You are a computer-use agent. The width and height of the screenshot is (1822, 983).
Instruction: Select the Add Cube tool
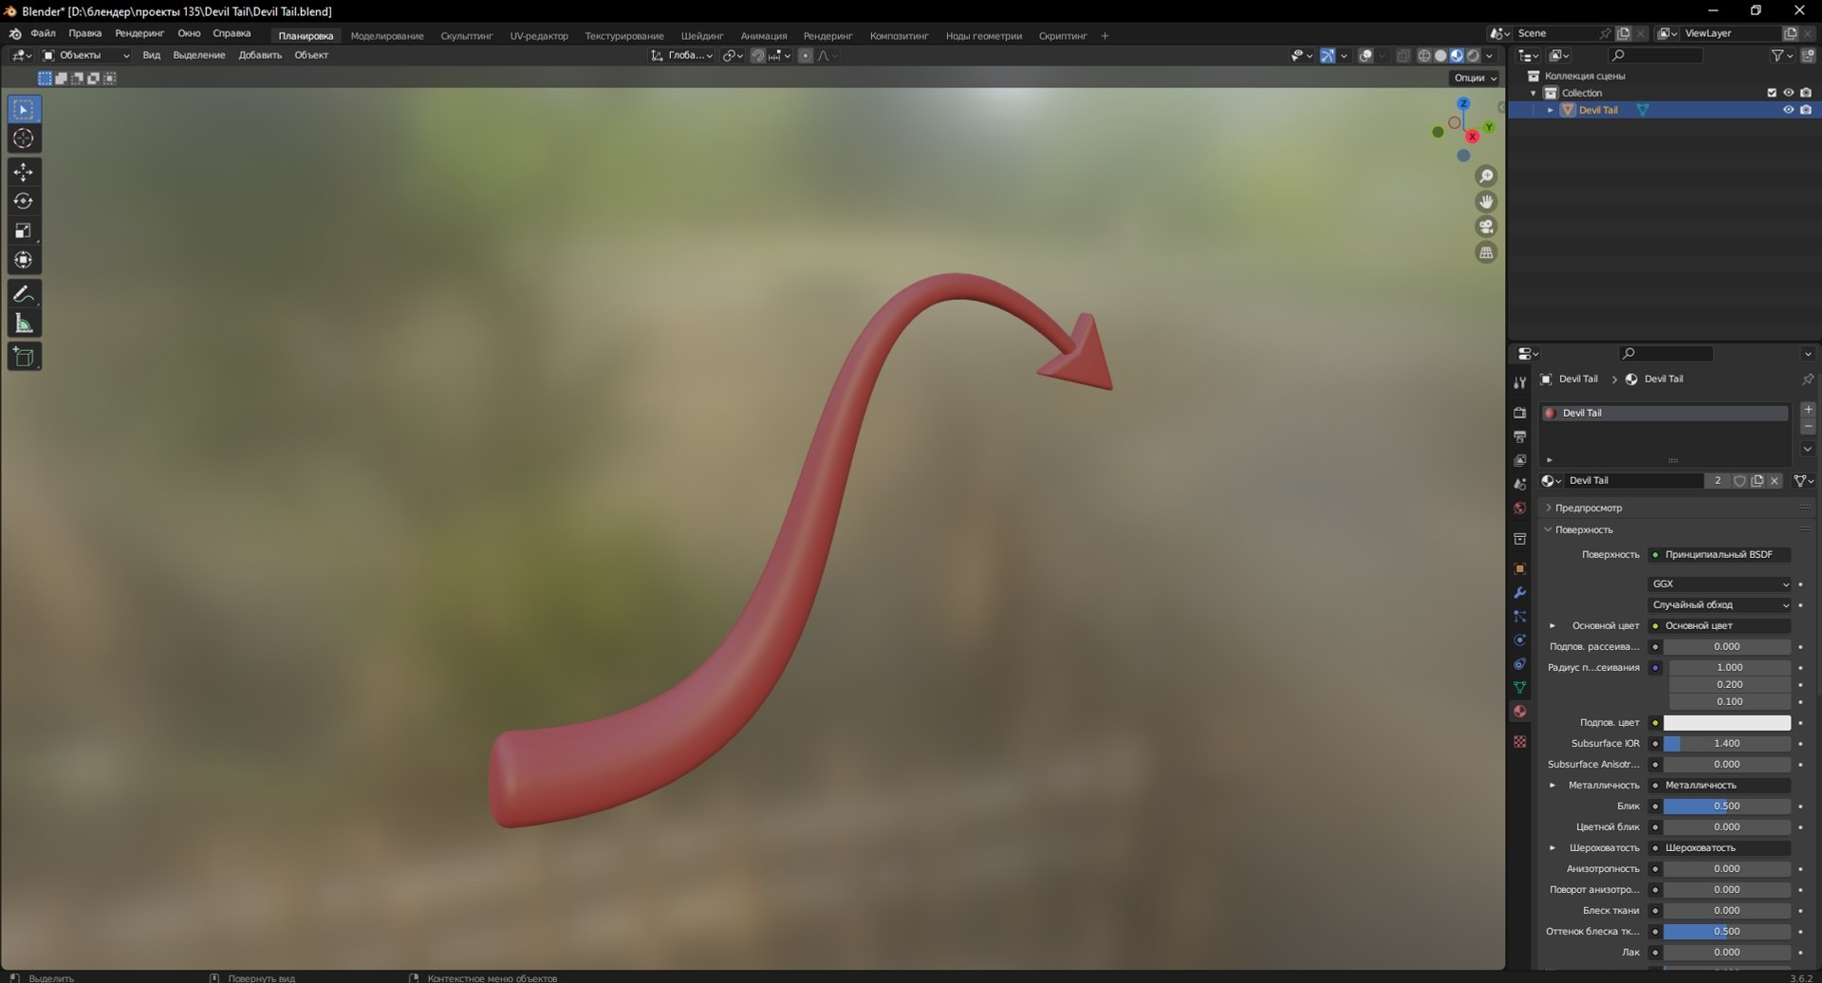point(24,357)
